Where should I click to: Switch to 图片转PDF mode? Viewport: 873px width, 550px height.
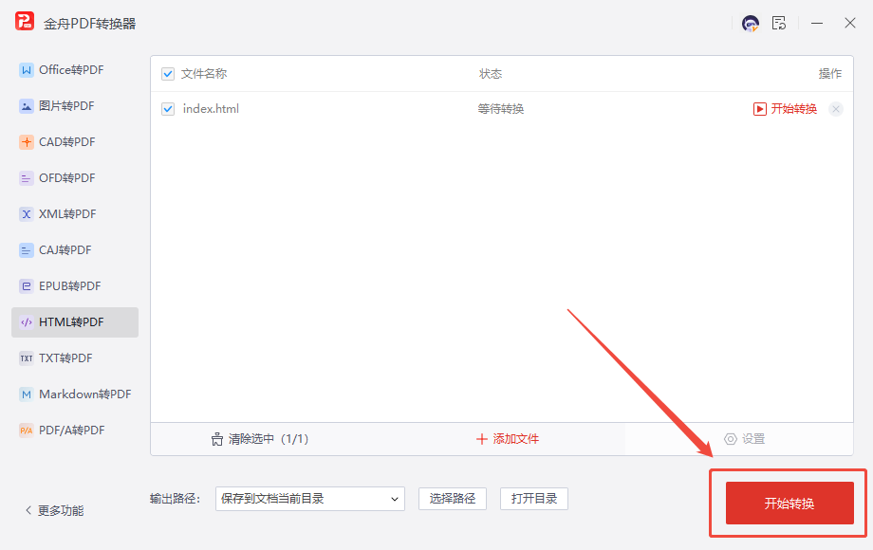pos(75,106)
